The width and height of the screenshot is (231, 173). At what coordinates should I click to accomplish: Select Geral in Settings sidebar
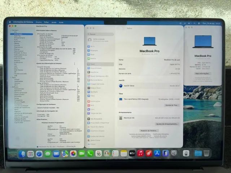(100, 64)
